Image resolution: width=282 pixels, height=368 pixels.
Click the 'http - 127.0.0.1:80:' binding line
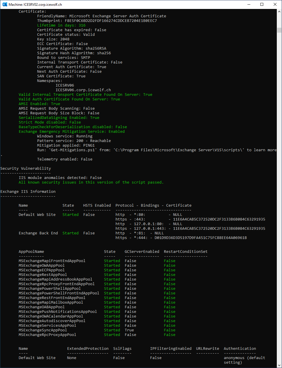pos(149,224)
